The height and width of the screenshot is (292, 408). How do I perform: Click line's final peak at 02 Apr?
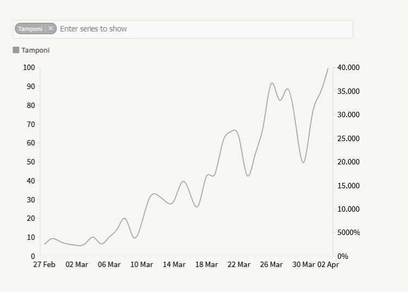pyautogui.click(x=328, y=68)
